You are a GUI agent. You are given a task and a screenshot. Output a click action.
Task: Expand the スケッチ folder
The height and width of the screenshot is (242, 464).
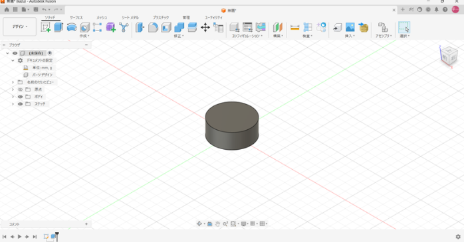point(13,104)
